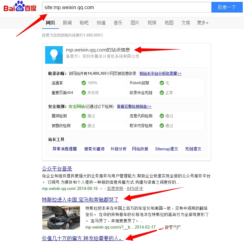
Task: Click the Tesla car thumbnail image
Action: [x=61, y=218]
